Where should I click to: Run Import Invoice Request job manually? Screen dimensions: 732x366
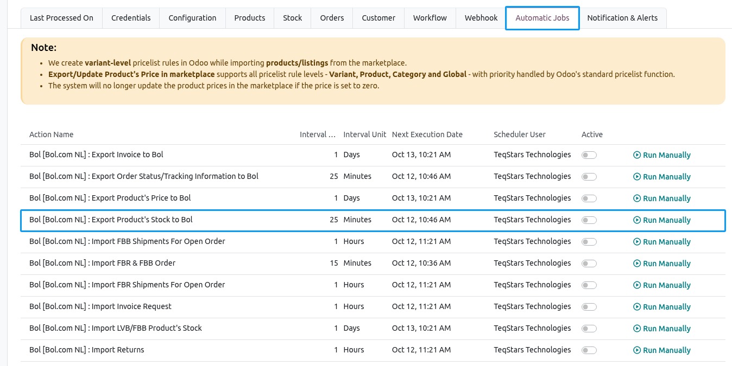662,307
